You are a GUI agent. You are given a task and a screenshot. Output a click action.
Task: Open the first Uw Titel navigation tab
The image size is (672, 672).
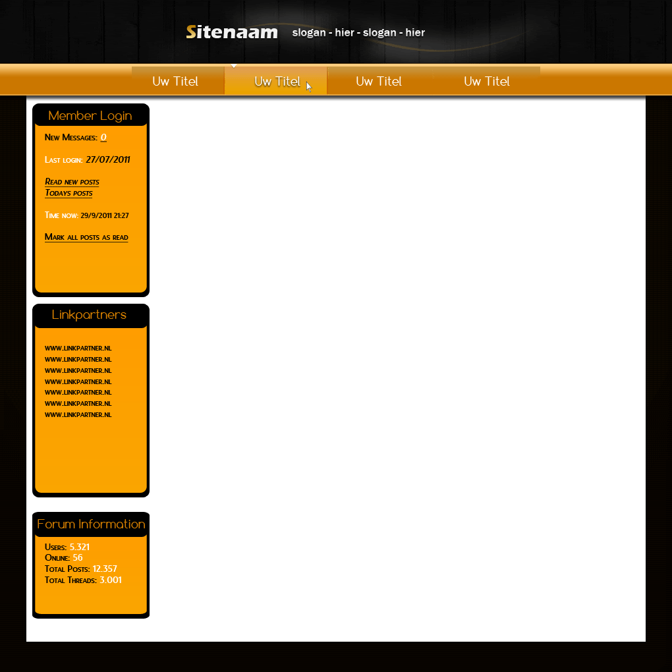[175, 81]
